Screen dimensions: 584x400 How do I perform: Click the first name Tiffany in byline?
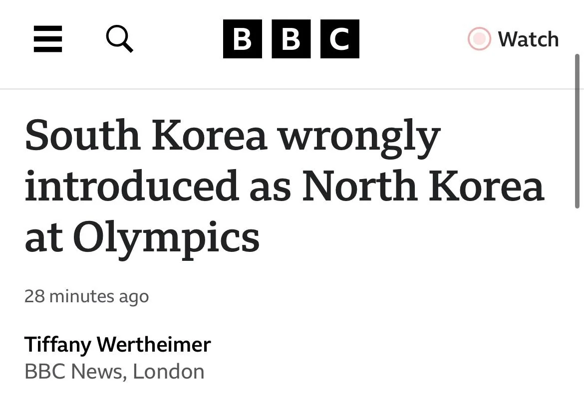click(x=58, y=345)
